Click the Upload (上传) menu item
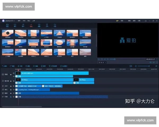 34,21
